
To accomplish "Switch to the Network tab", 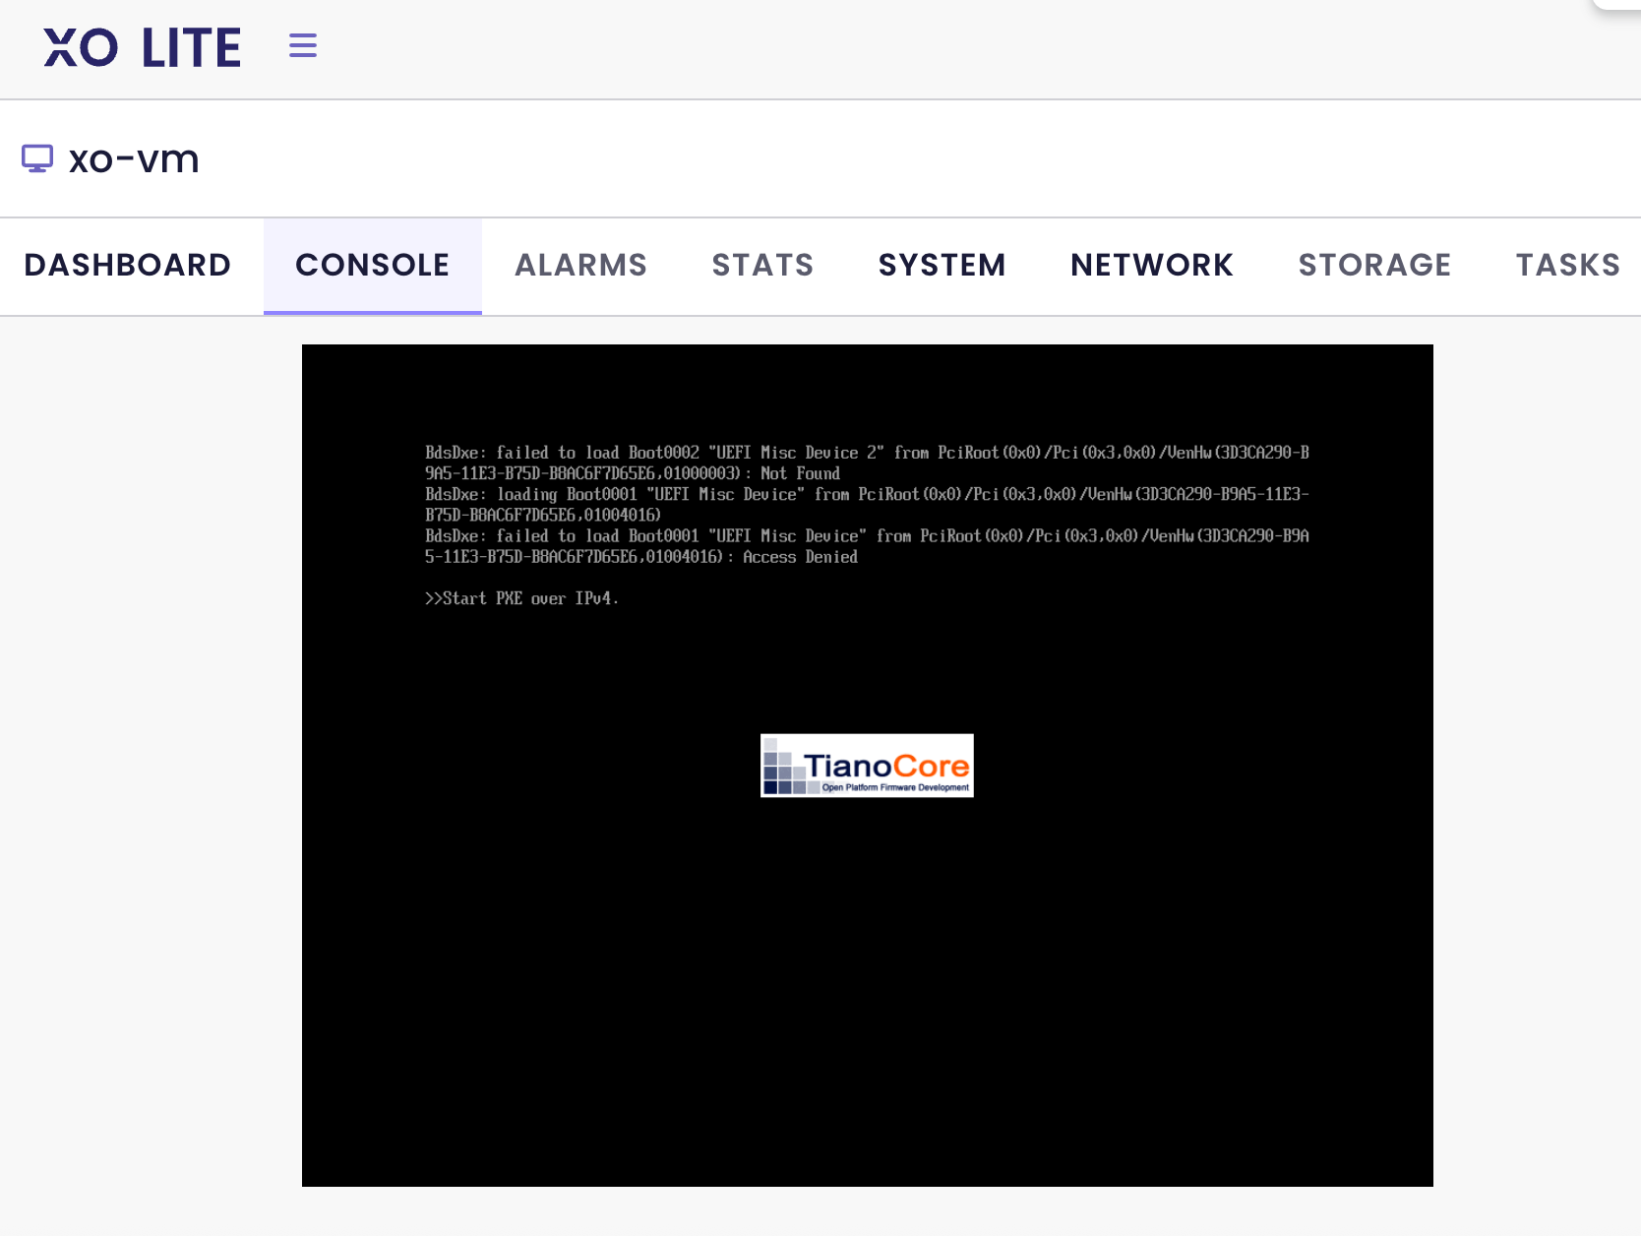I will [1152, 265].
